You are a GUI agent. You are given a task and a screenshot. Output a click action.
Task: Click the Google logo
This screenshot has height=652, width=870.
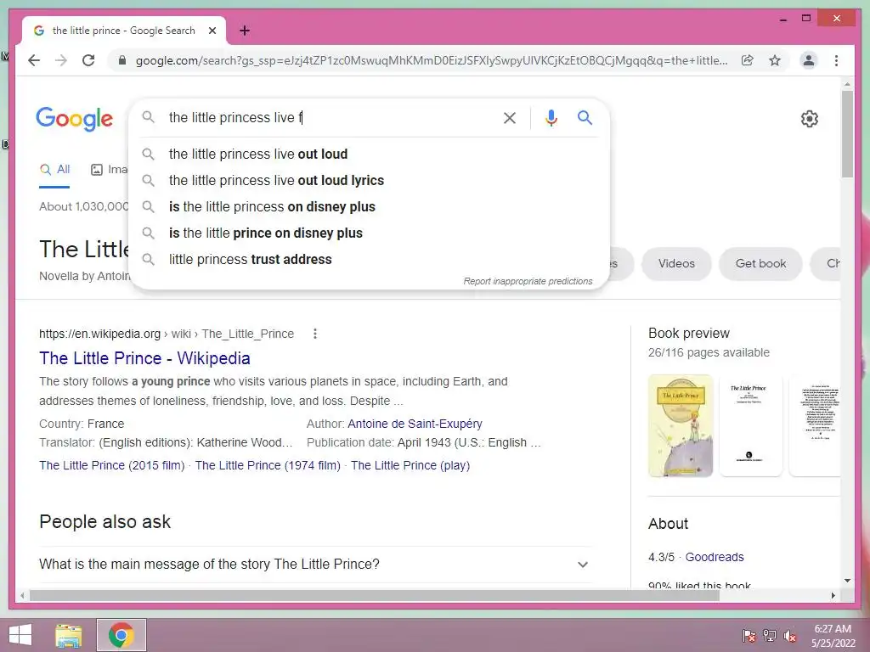pos(75,119)
